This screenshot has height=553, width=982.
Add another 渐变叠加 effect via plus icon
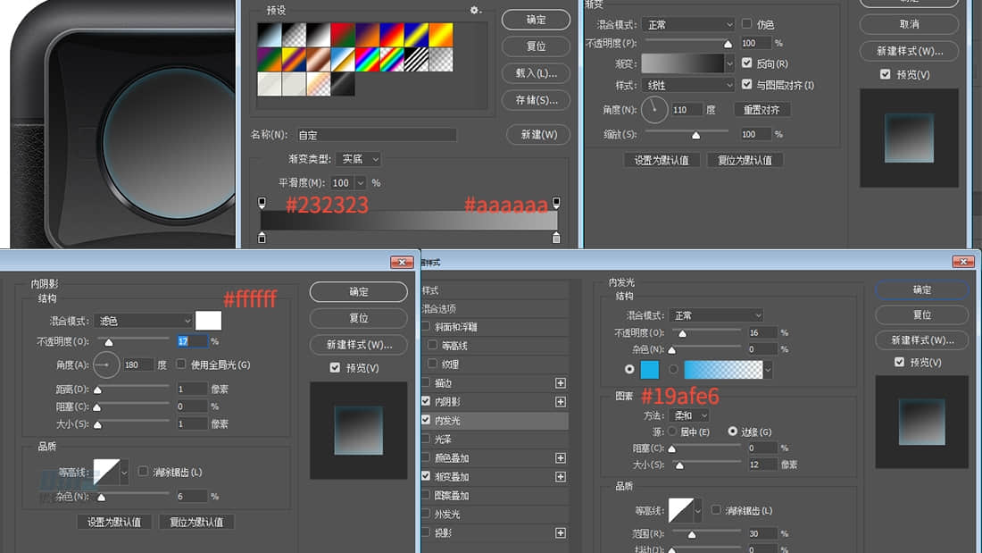tap(561, 477)
